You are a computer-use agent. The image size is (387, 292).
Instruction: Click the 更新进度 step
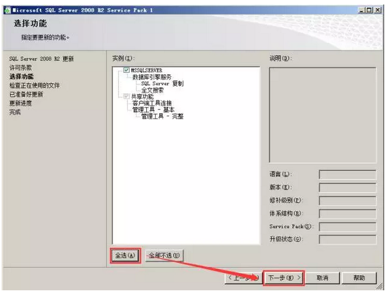(20, 103)
